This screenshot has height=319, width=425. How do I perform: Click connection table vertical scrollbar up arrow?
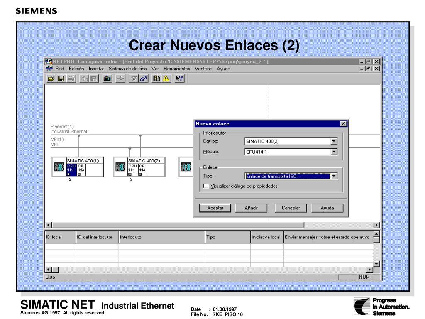click(376, 234)
